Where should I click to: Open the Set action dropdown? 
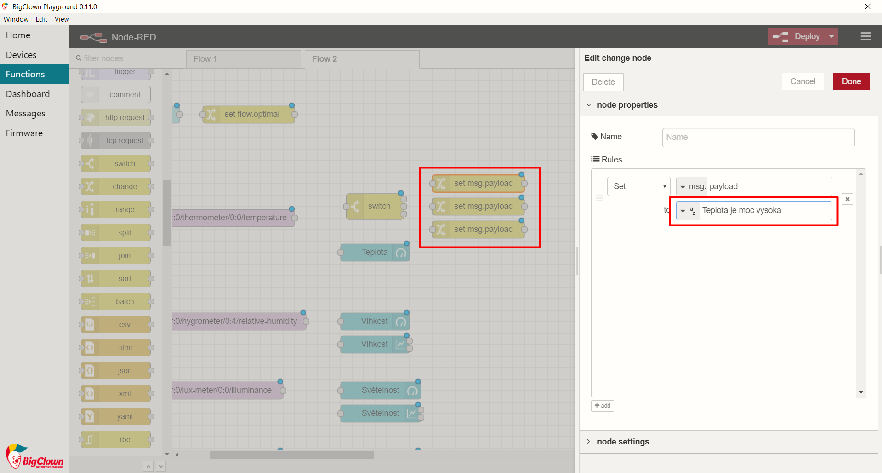tap(638, 186)
